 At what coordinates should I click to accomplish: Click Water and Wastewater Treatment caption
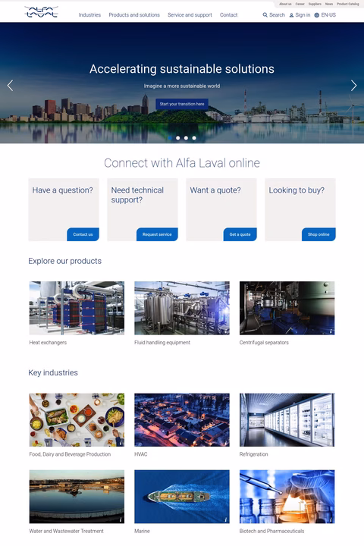tap(66, 532)
